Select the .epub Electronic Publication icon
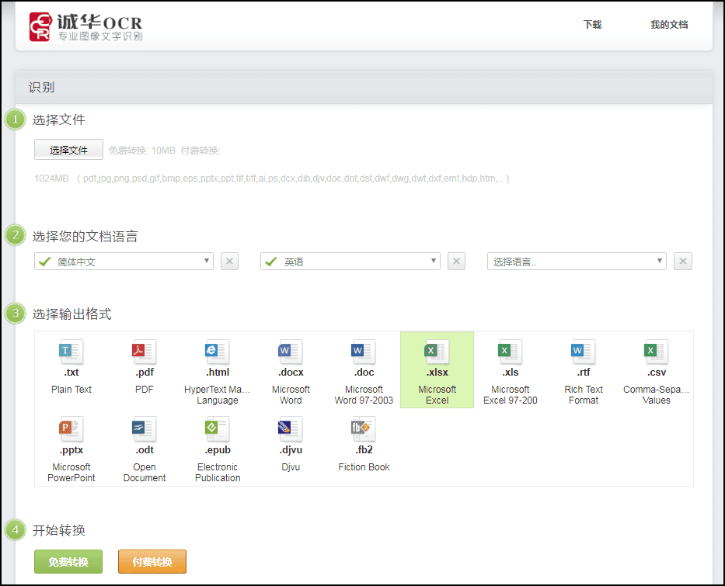The width and height of the screenshot is (725, 586). click(218, 429)
